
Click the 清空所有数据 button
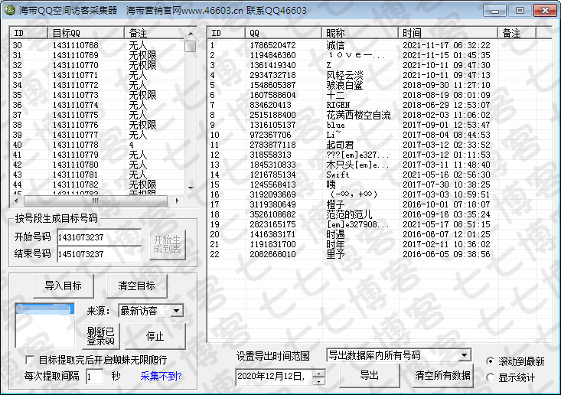(442, 375)
